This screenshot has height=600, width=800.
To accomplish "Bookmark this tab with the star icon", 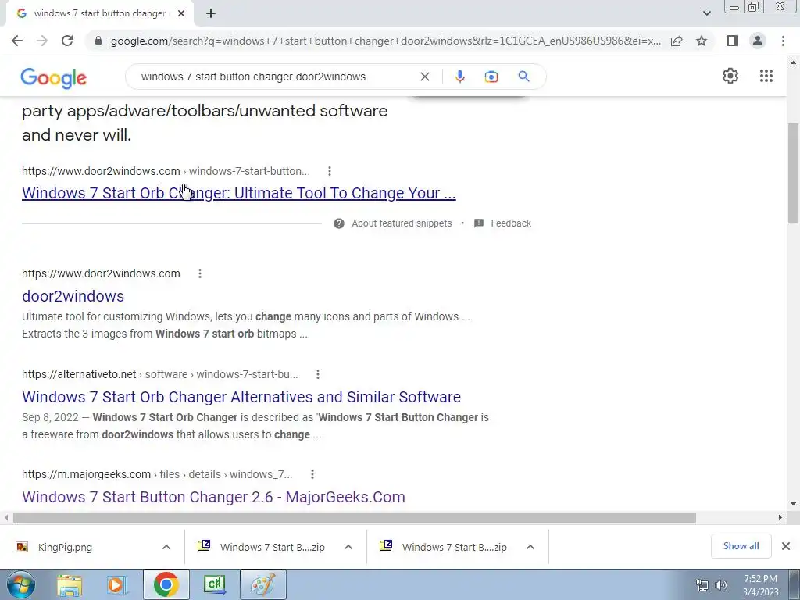I will coord(702,41).
